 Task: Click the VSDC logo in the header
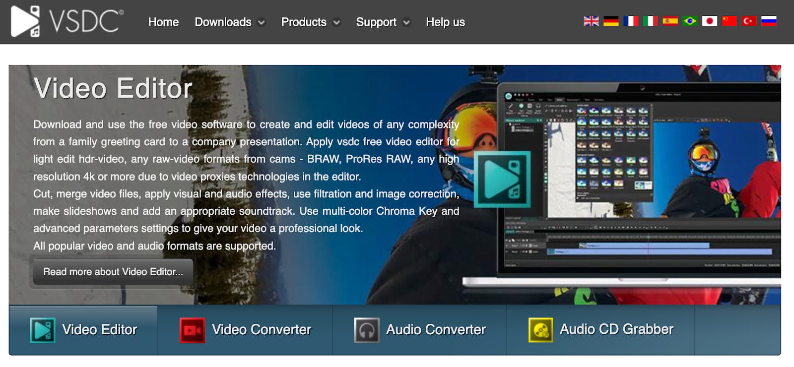(x=67, y=21)
